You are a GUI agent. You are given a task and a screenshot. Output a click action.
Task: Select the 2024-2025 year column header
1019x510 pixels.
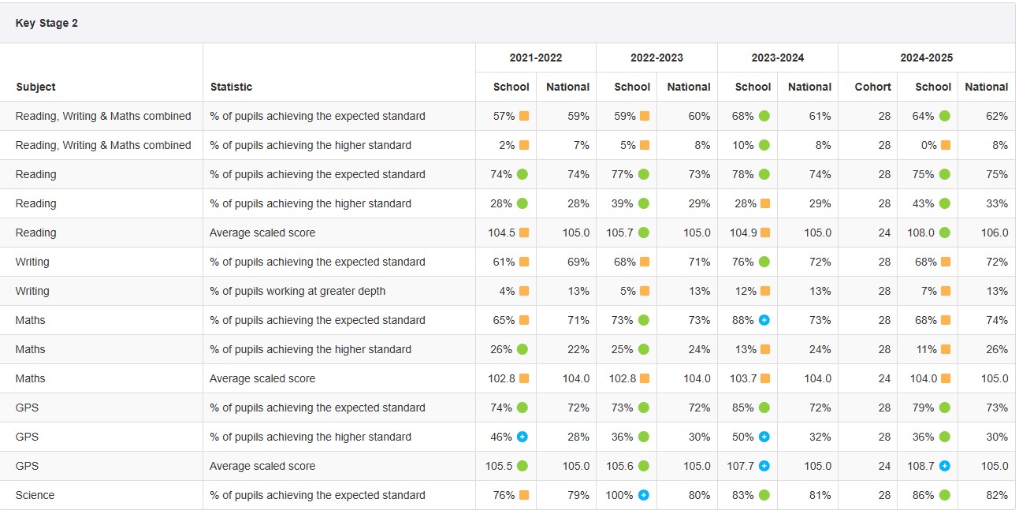click(x=926, y=58)
